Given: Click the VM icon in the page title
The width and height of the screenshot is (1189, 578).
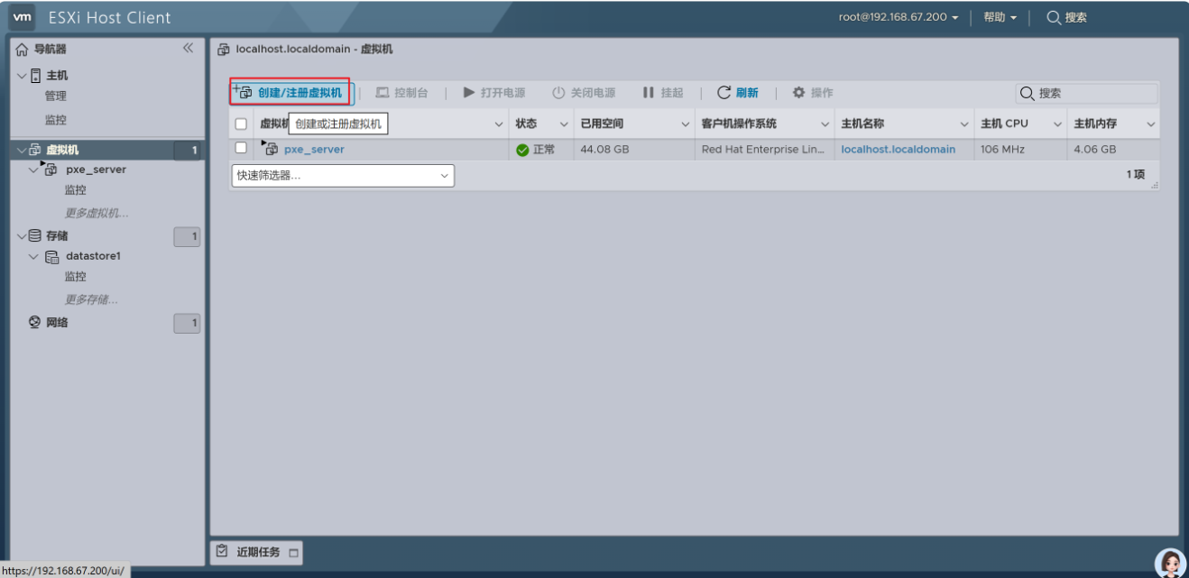Looking at the screenshot, I should [224, 50].
